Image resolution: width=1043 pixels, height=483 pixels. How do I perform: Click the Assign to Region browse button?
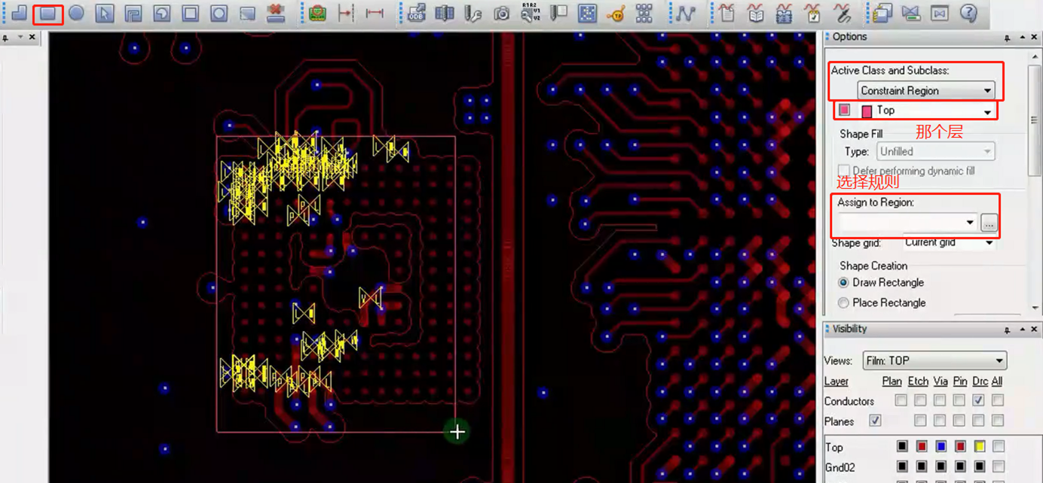[x=989, y=223]
